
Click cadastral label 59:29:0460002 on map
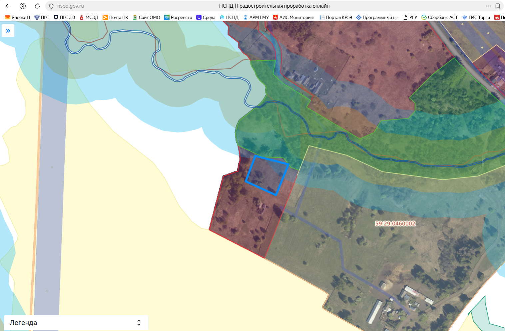pos(395,223)
